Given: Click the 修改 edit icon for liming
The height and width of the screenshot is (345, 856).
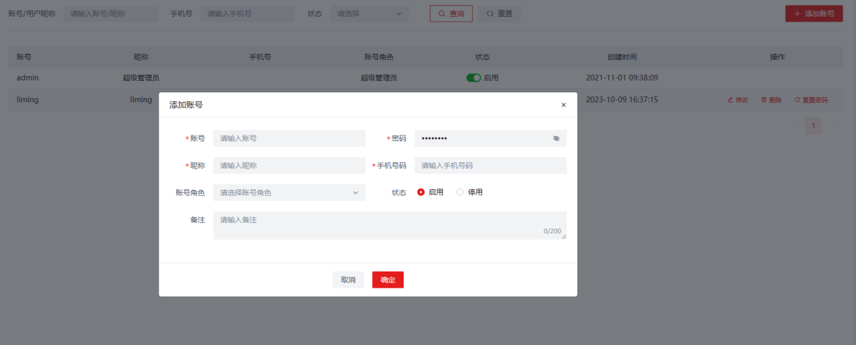Looking at the screenshot, I should pos(730,100).
